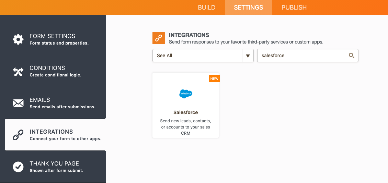Image resolution: width=388 pixels, height=183 pixels.
Task: Open the See All category dropdown
Action: pyautogui.click(x=203, y=56)
